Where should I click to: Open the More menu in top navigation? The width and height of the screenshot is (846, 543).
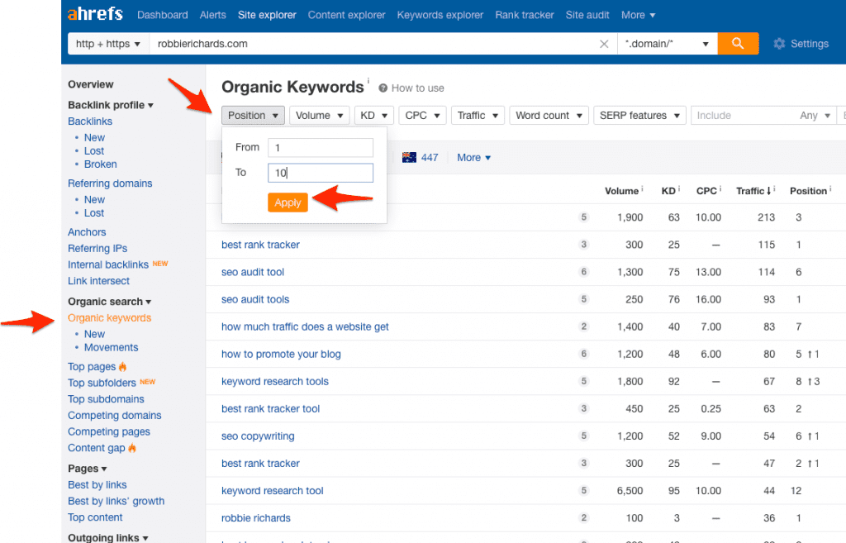click(638, 15)
